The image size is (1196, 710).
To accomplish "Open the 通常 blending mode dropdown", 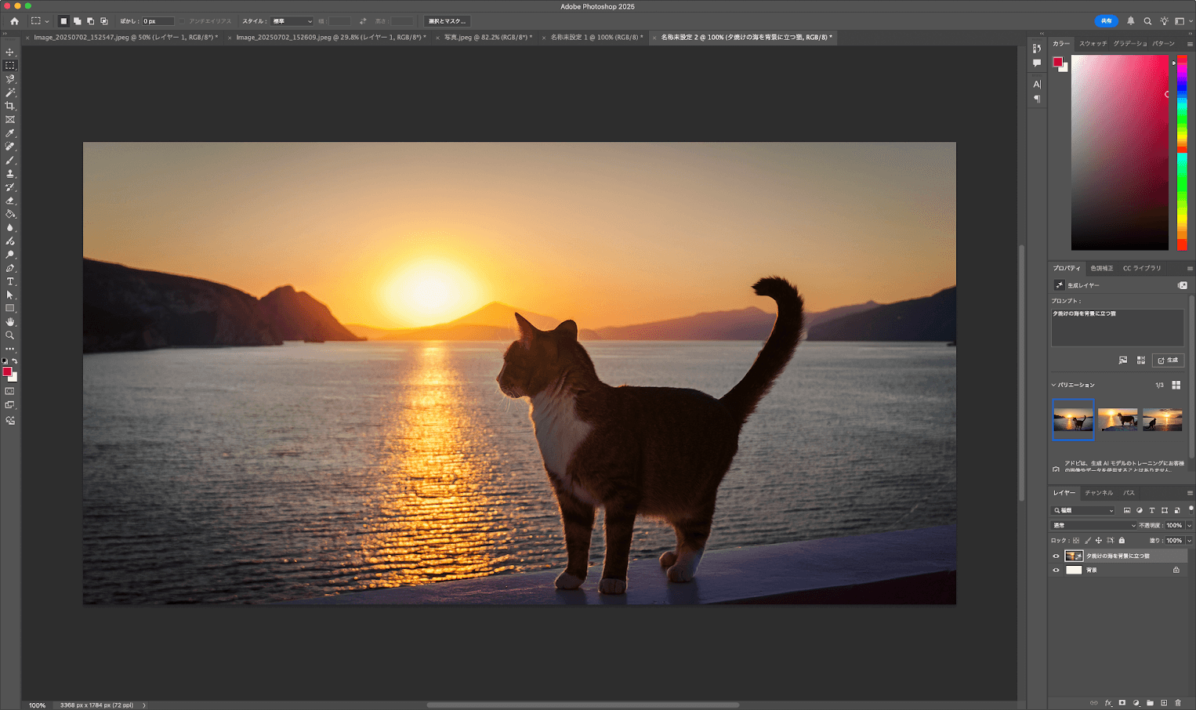I will click(x=1093, y=525).
